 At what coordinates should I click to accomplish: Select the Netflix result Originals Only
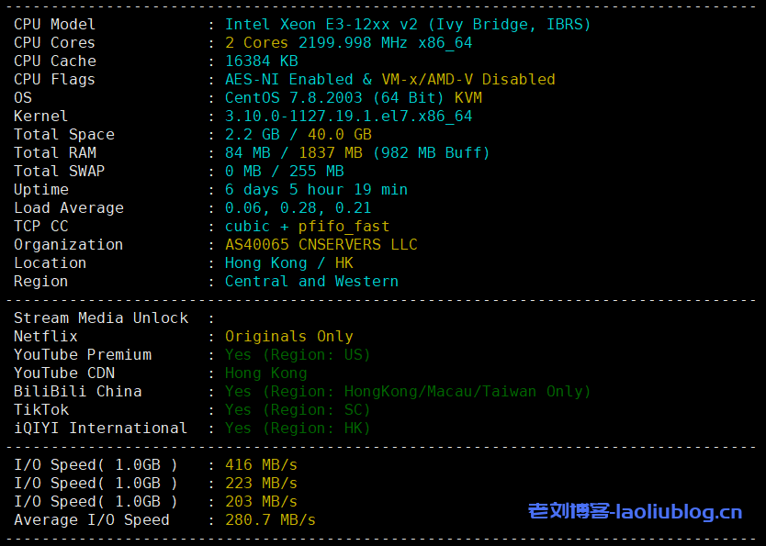(288, 337)
